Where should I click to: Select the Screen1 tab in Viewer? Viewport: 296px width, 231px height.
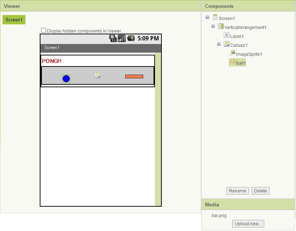pos(14,20)
